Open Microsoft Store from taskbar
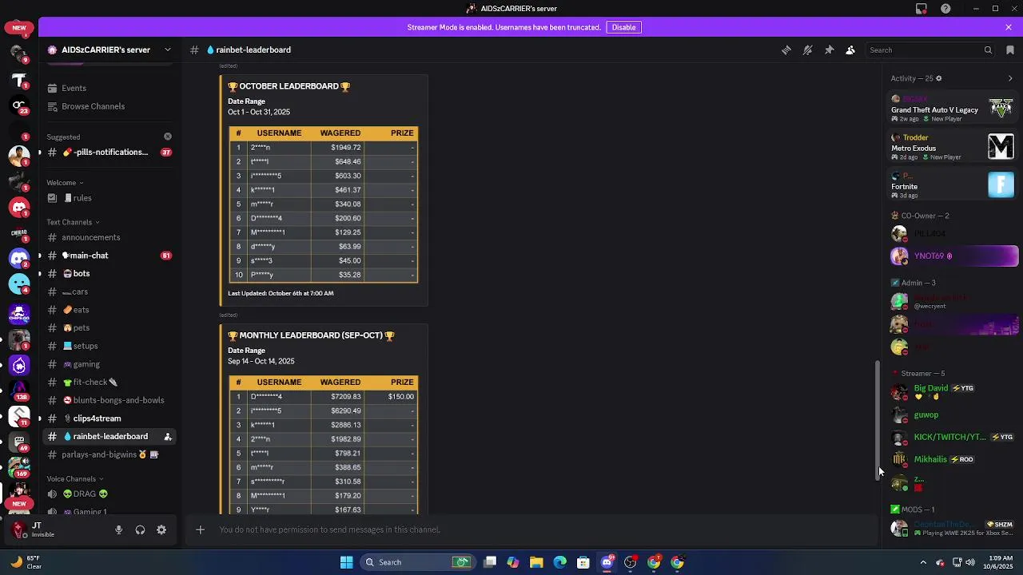The image size is (1023, 575). (583, 562)
